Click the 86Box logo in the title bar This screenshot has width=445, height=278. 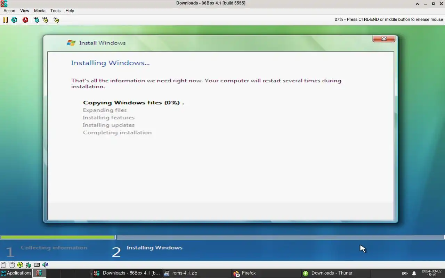(4, 3)
